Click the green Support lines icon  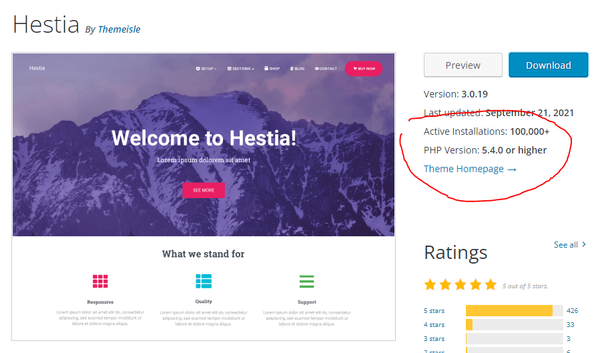[307, 281]
